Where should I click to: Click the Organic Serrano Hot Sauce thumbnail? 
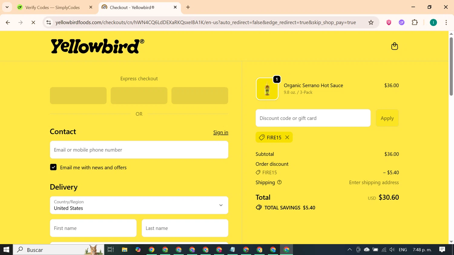(x=267, y=89)
